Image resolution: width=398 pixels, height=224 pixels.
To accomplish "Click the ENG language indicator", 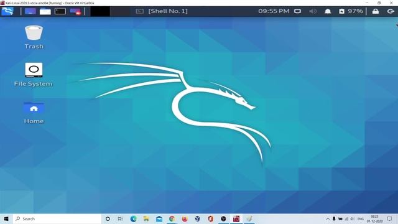I will 361,218.
